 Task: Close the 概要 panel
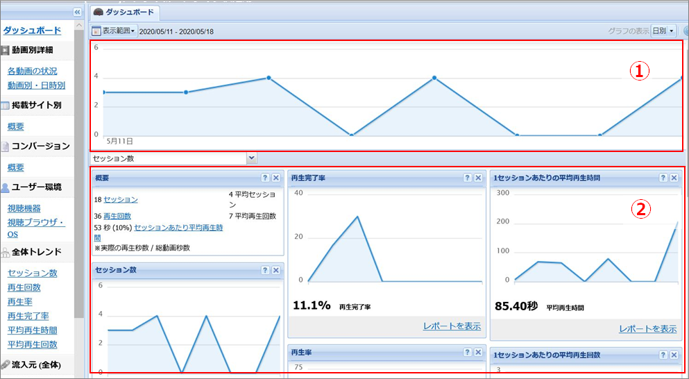[x=275, y=178]
